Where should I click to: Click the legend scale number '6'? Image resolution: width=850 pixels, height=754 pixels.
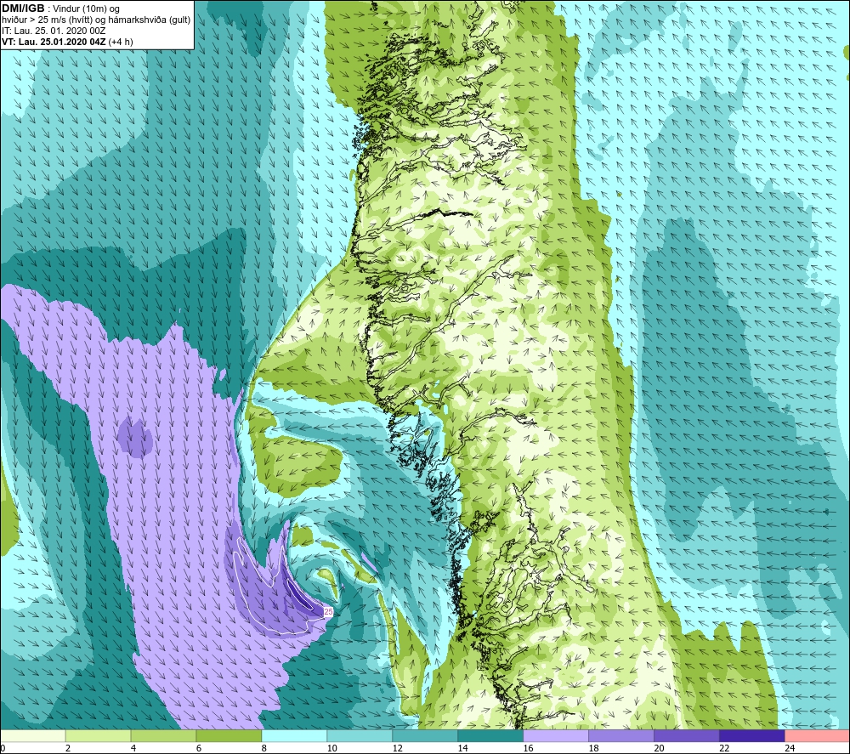coord(198,748)
